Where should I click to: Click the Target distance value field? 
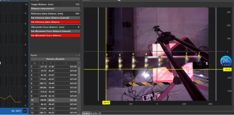[x=72, y=4]
